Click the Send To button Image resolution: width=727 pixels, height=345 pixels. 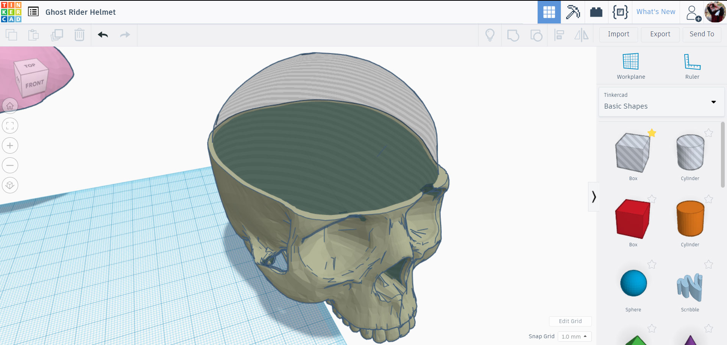(x=702, y=34)
